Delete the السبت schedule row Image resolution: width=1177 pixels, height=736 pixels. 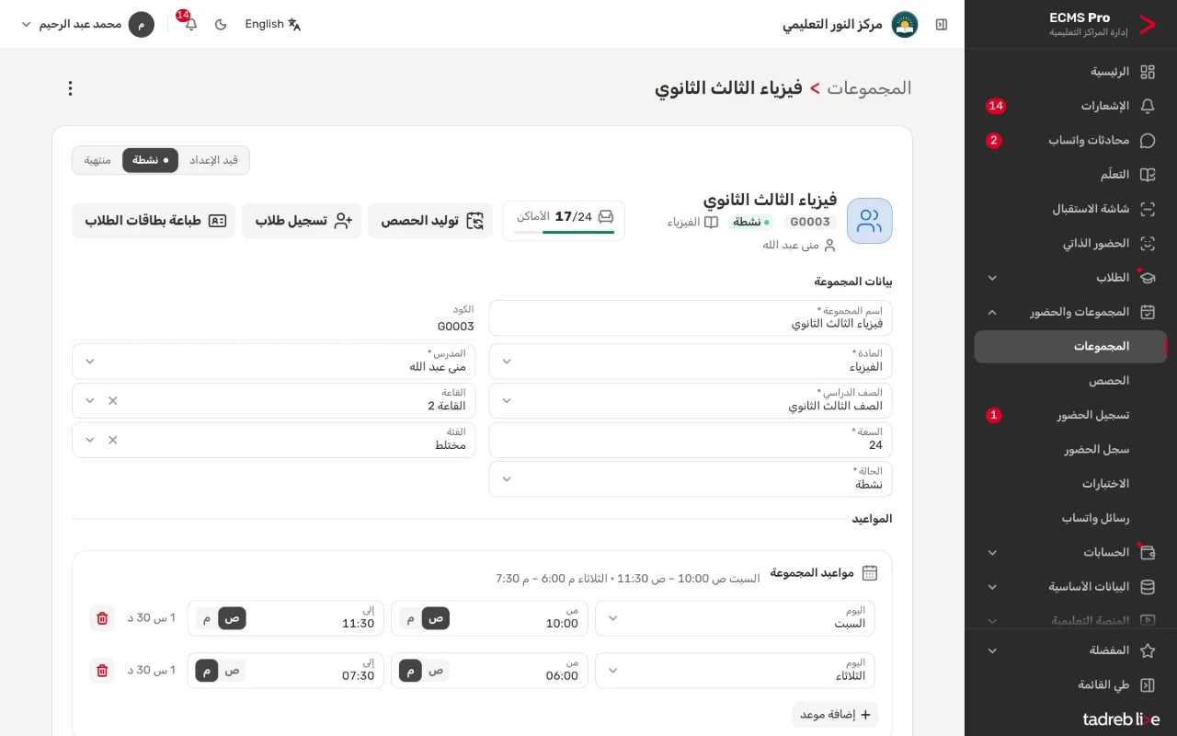tap(102, 618)
